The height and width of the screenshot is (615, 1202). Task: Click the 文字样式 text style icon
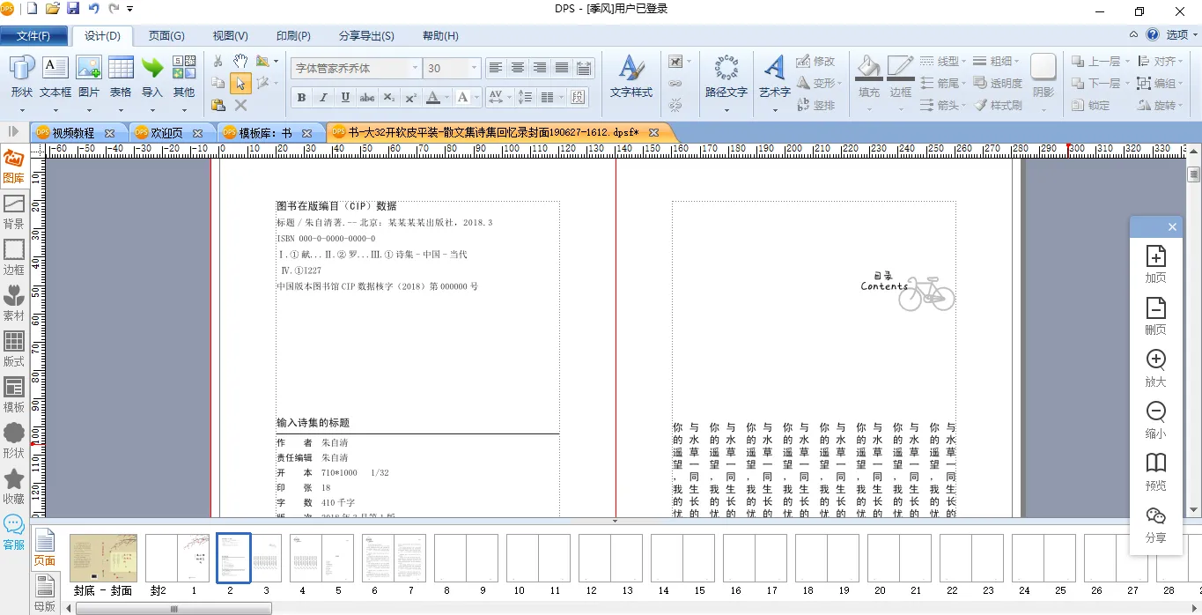[630, 76]
